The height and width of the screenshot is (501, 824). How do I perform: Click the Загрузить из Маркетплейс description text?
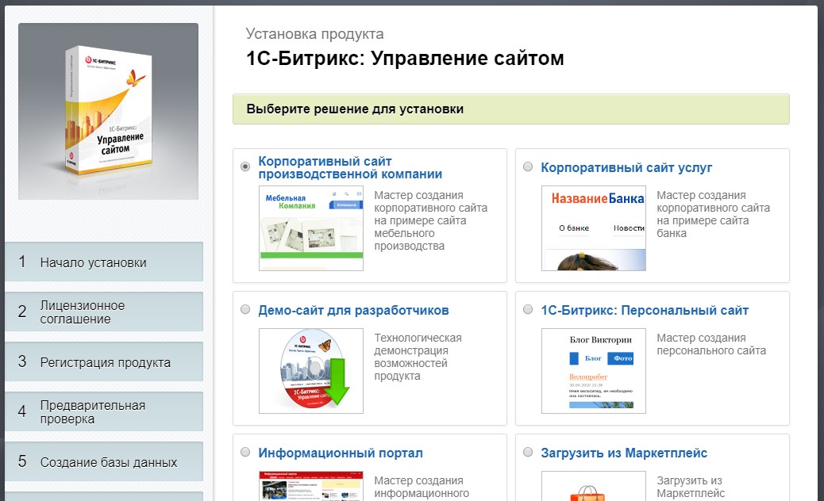691,487
